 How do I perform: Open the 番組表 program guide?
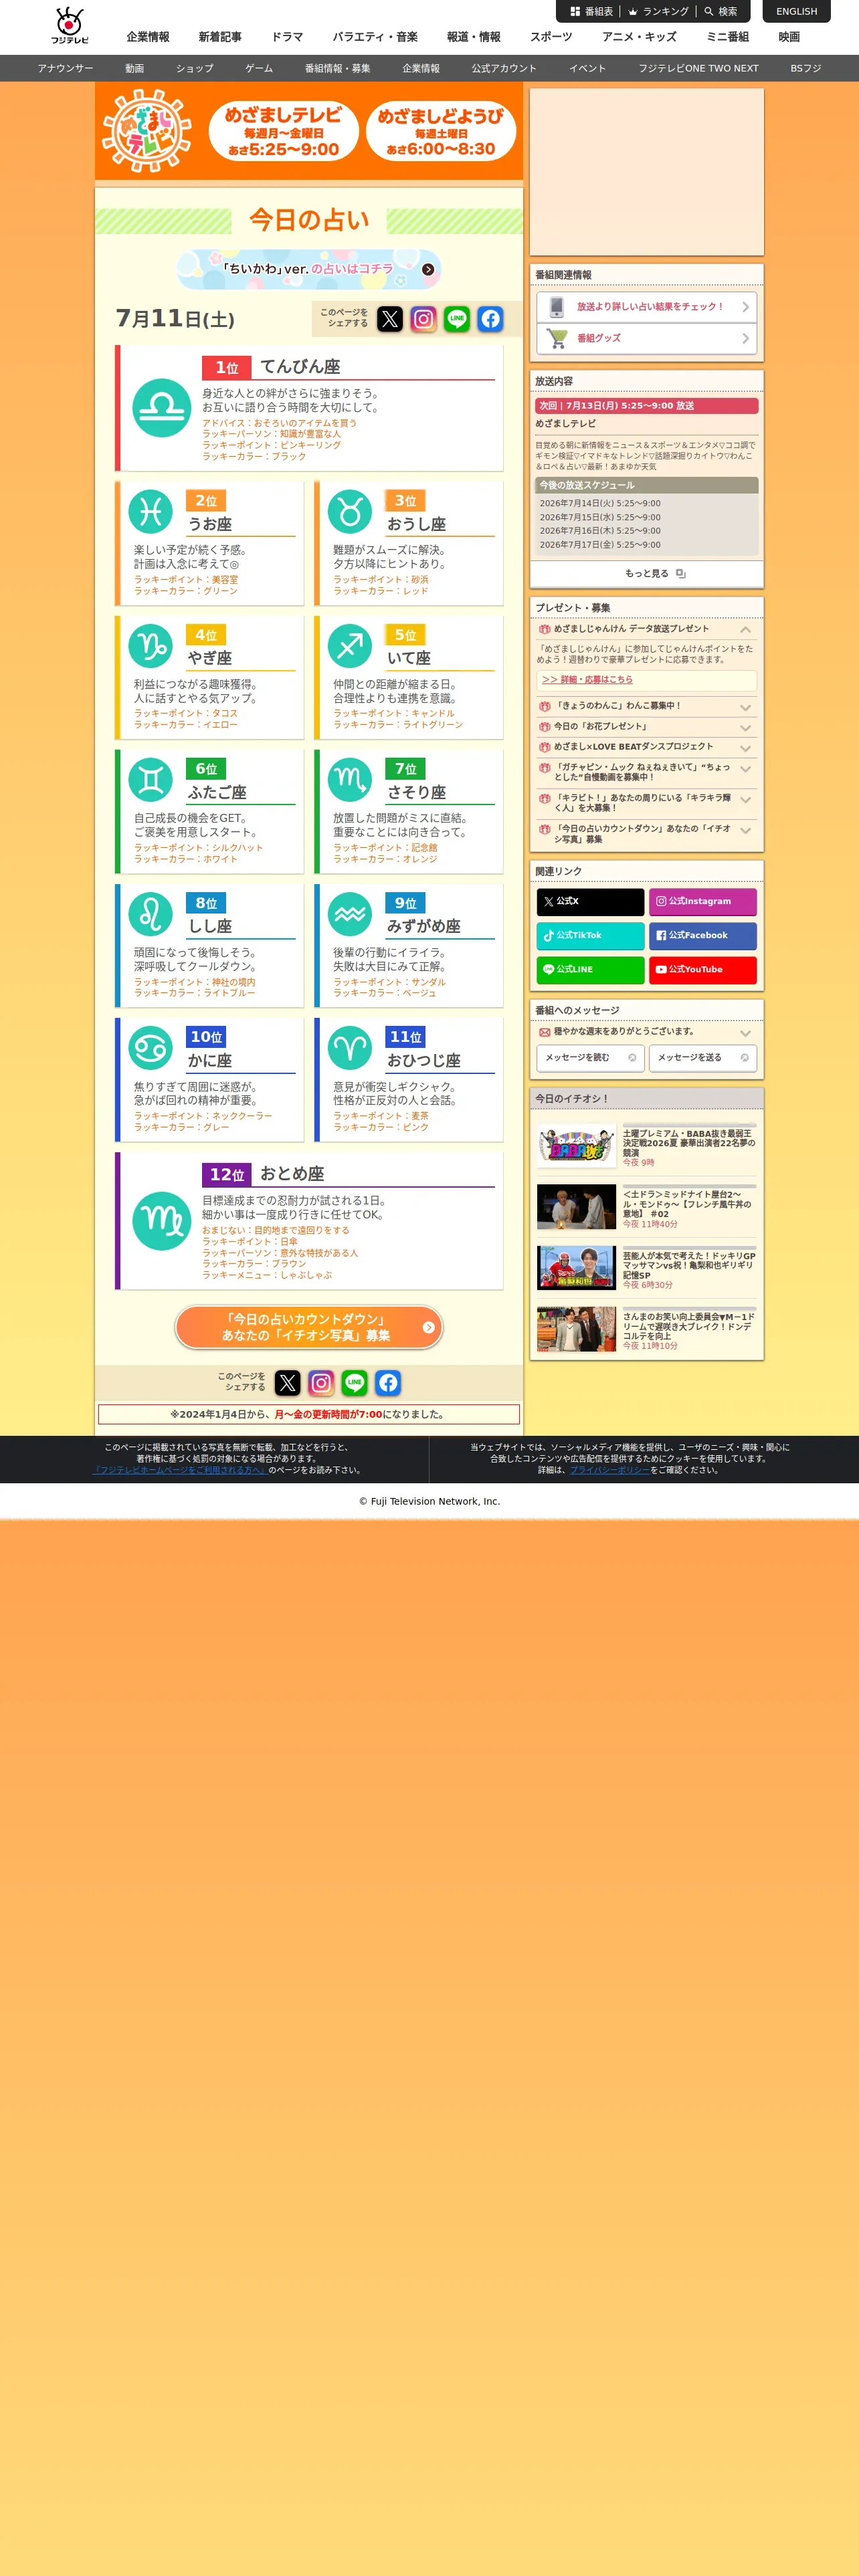pos(592,12)
